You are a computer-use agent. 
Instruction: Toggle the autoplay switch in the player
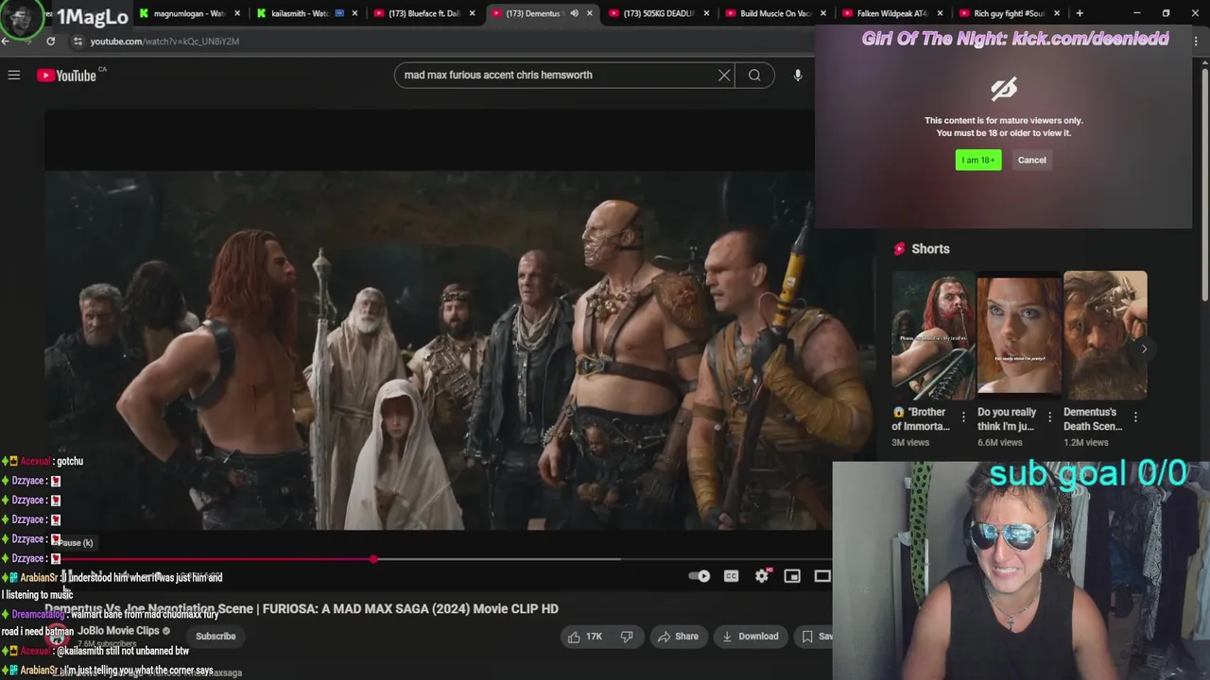[700, 576]
